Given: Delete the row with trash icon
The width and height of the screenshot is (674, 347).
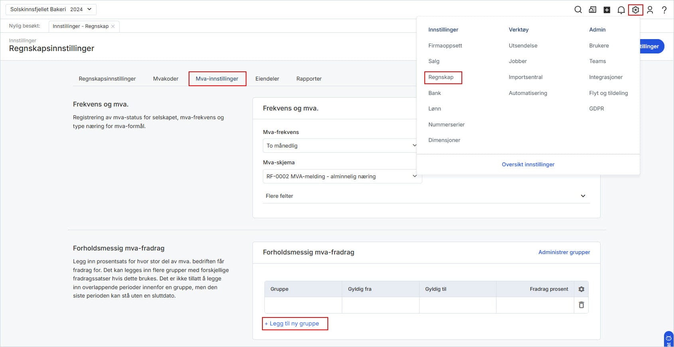Looking at the screenshot, I should [x=581, y=305].
